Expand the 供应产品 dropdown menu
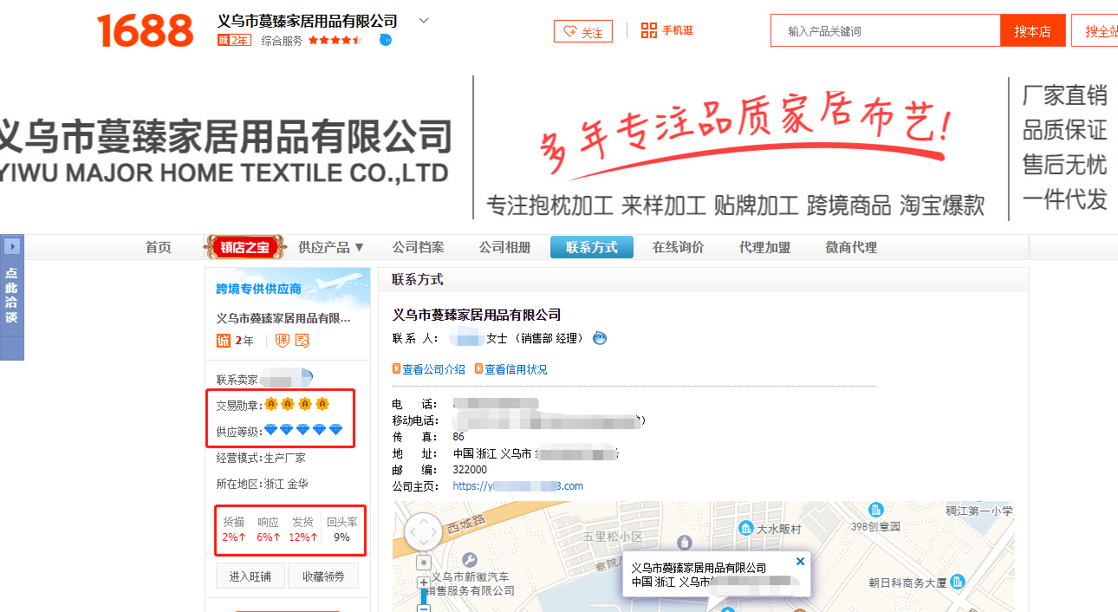 [331, 247]
